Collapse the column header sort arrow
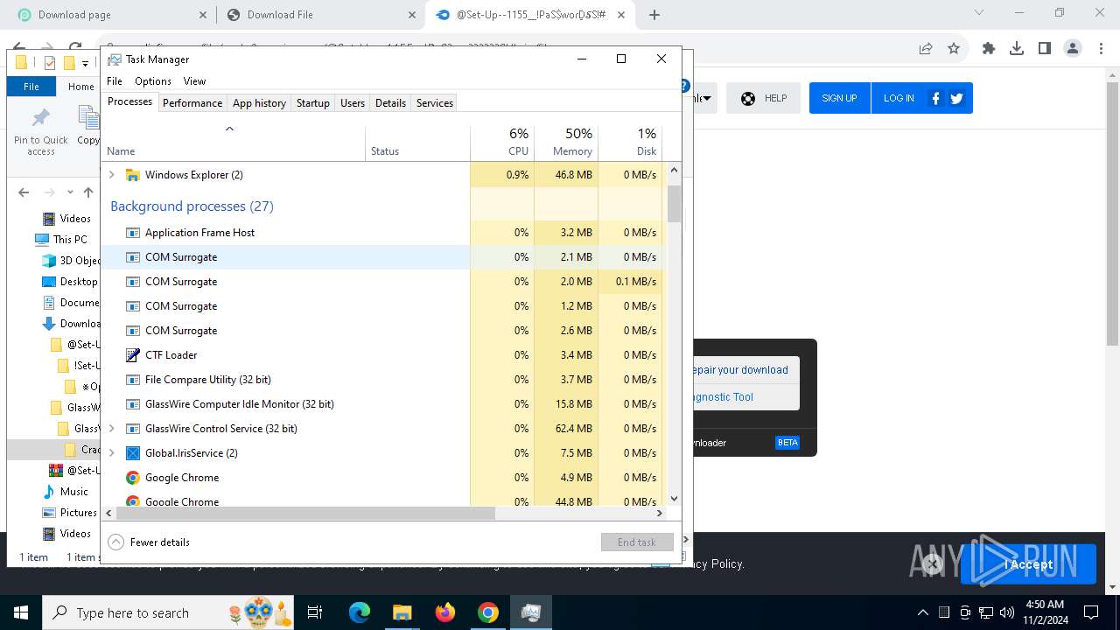 229,129
